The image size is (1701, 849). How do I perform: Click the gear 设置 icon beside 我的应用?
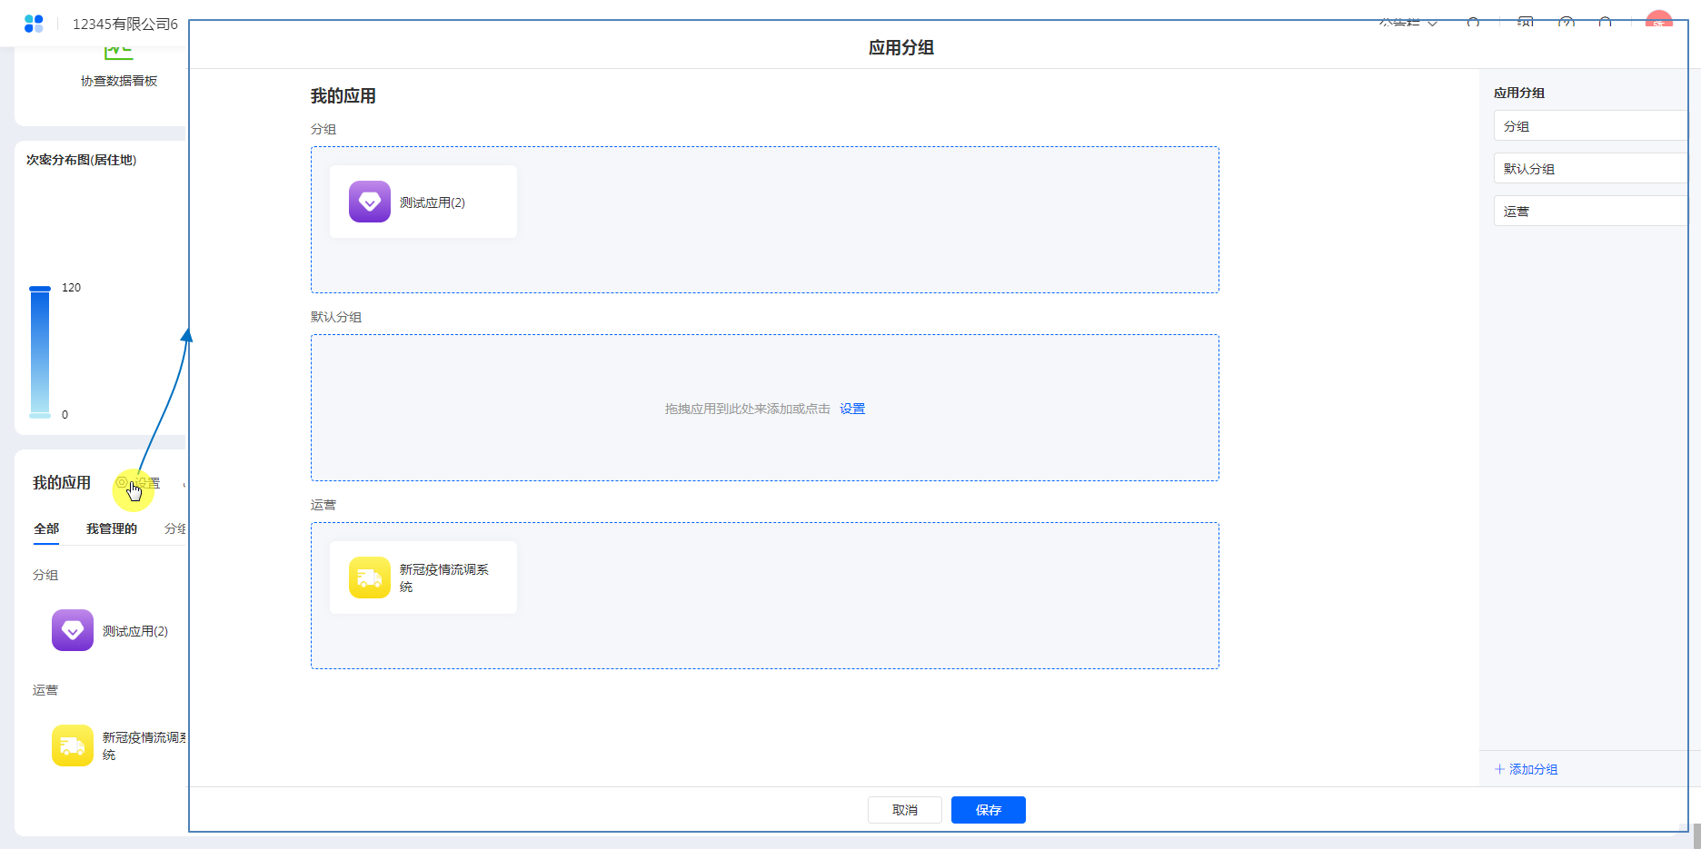pyautogui.click(x=122, y=483)
